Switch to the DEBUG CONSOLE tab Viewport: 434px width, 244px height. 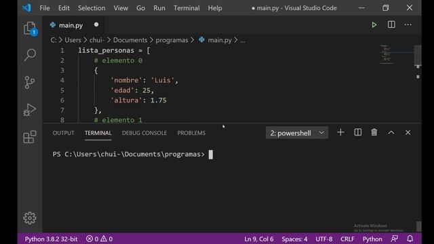(144, 133)
